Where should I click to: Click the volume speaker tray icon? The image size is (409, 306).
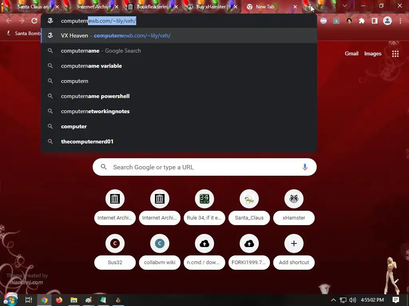352,300
